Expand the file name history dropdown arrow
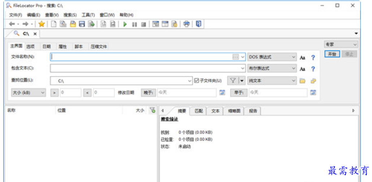This screenshot has height=182, width=372. [242, 57]
